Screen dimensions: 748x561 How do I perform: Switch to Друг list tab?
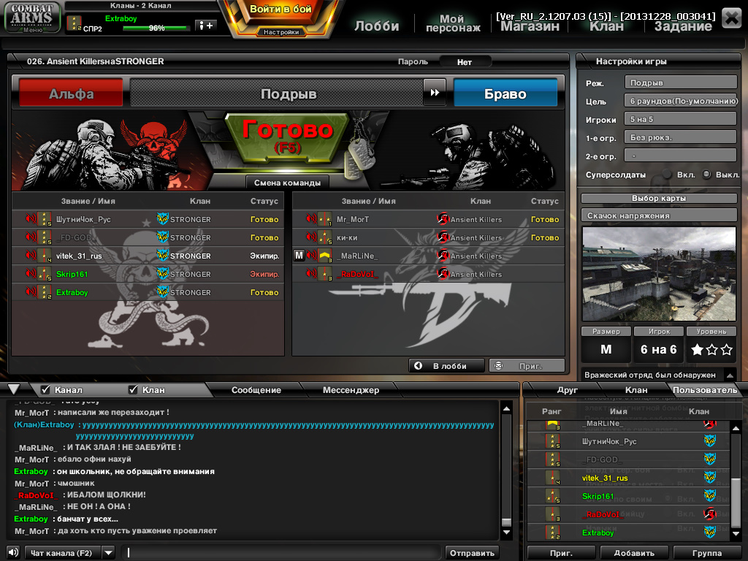567,390
